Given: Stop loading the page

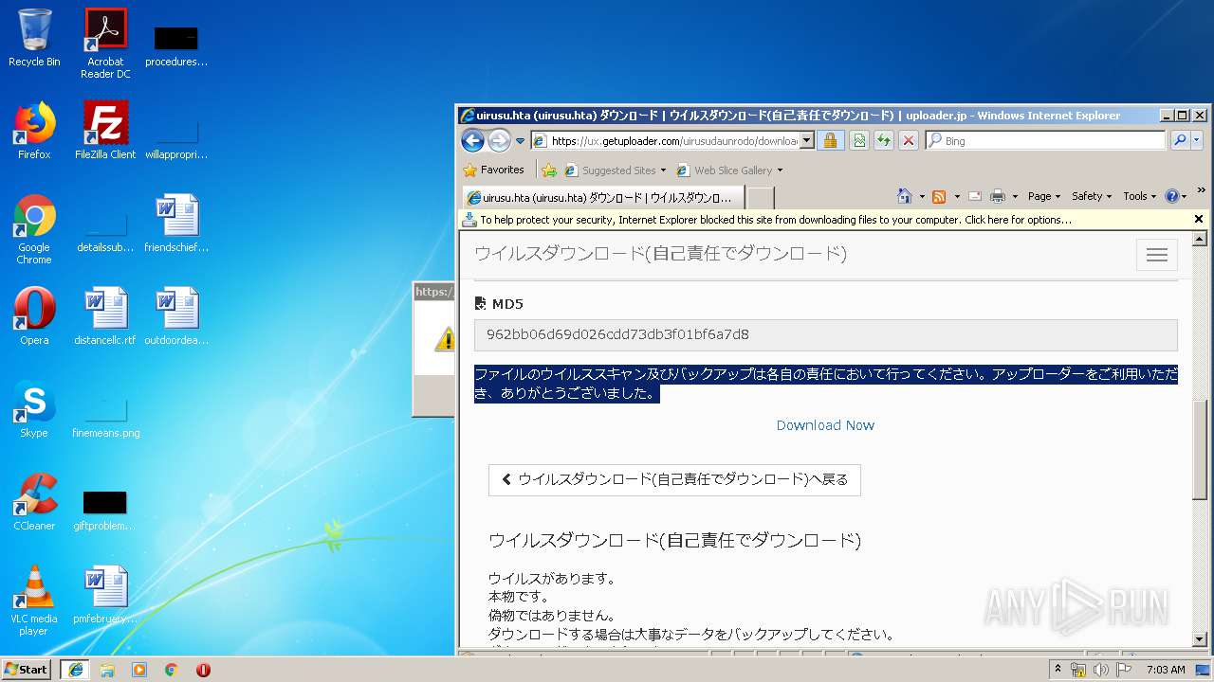Looking at the screenshot, I should pos(909,140).
